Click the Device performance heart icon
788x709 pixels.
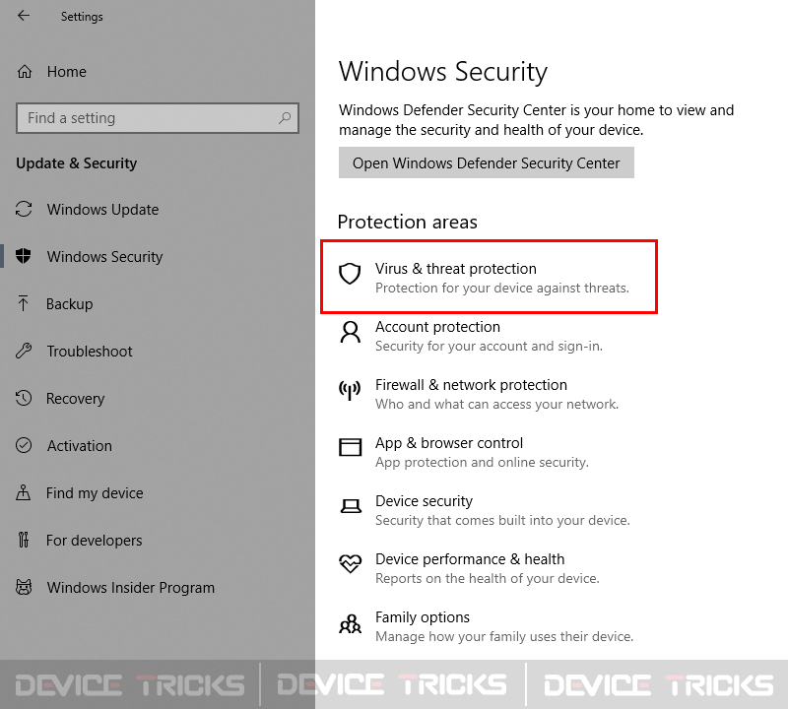pos(351,563)
